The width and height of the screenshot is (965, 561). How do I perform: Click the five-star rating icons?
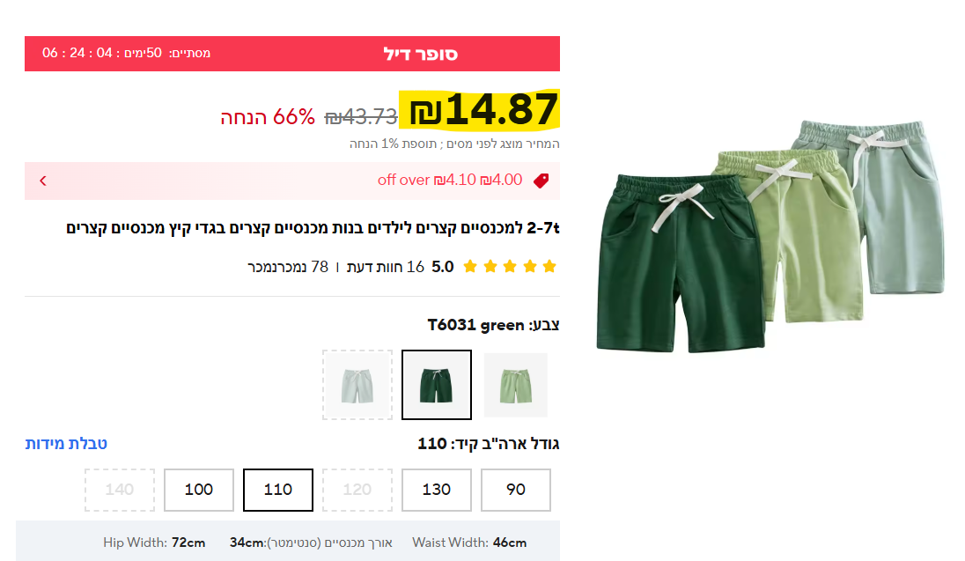[x=510, y=267]
